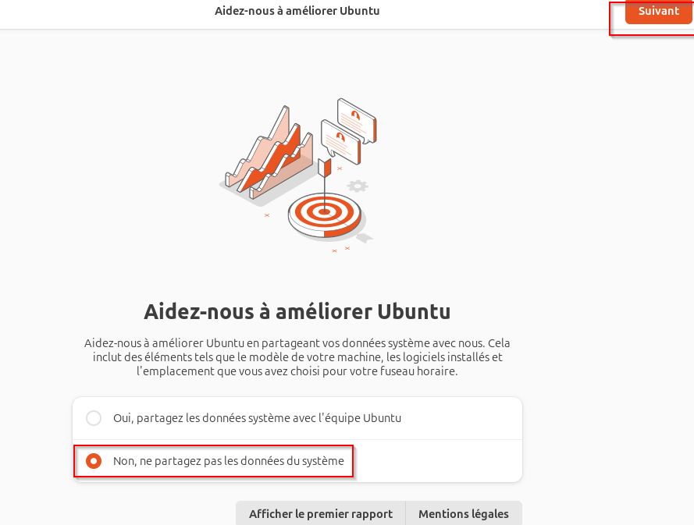The image size is (694, 525).
Task: Click the orange Suivant button
Action: click(x=659, y=11)
